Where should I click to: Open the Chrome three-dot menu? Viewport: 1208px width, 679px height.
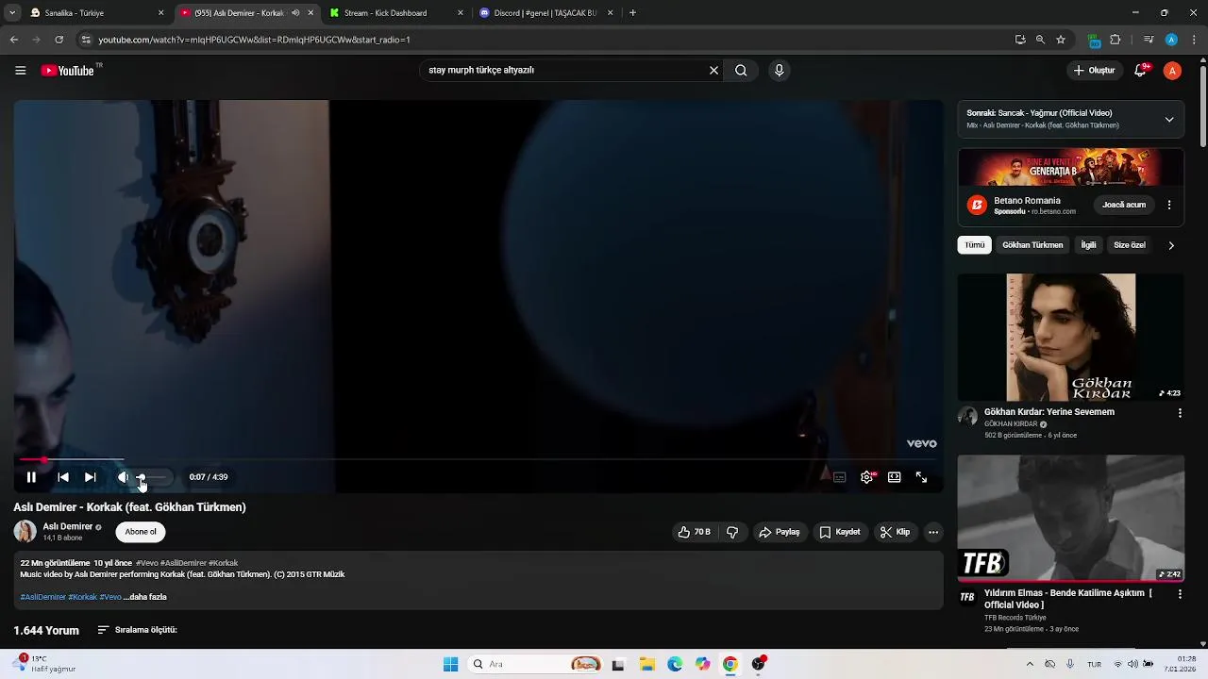1195,40
